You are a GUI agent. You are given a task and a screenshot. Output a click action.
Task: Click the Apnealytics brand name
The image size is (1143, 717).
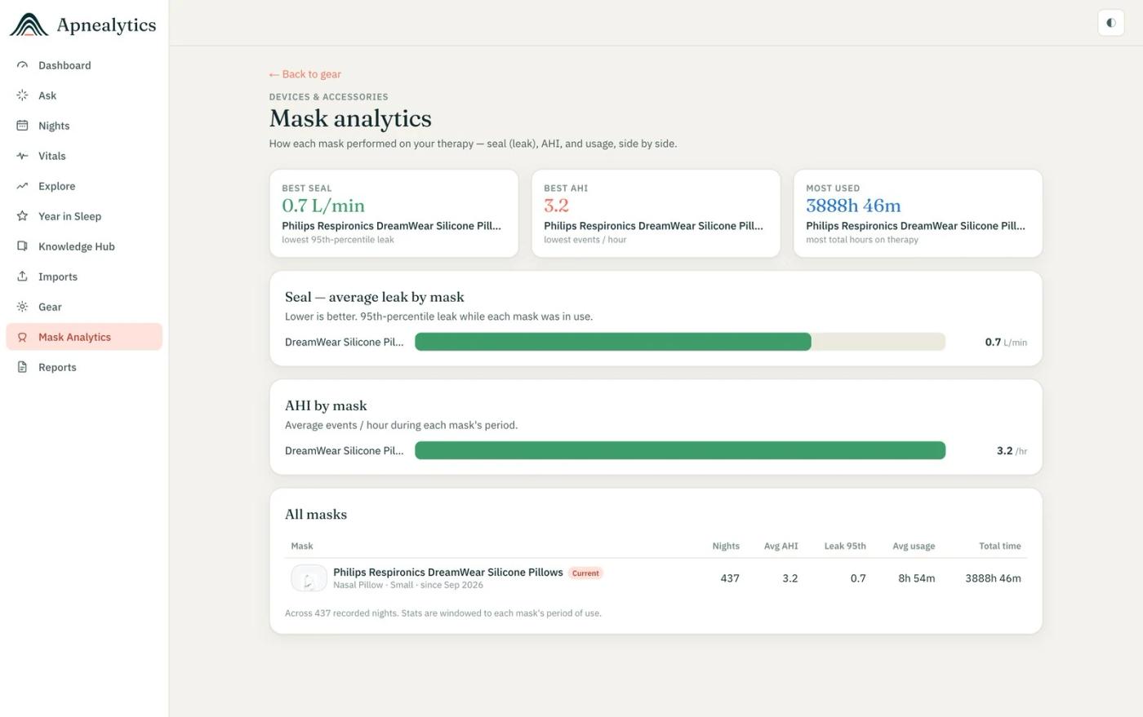(x=106, y=25)
